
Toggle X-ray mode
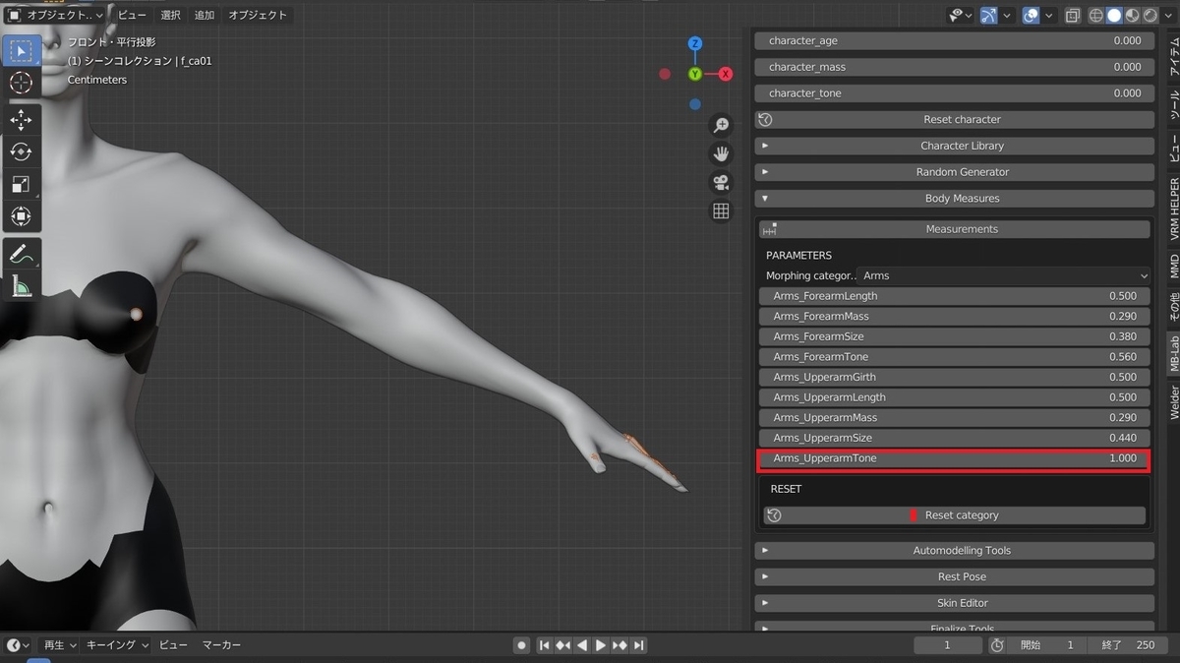click(1073, 15)
